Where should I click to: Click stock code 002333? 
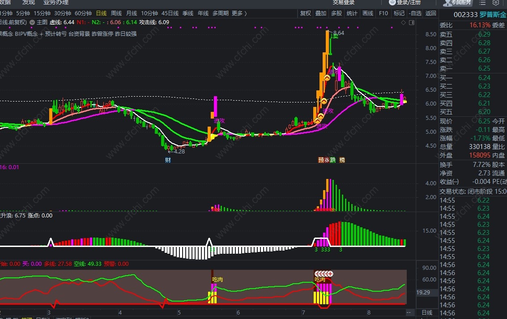(x=466, y=15)
